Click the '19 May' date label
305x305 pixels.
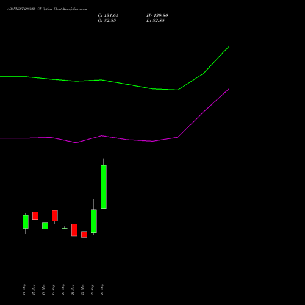tap(53, 290)
